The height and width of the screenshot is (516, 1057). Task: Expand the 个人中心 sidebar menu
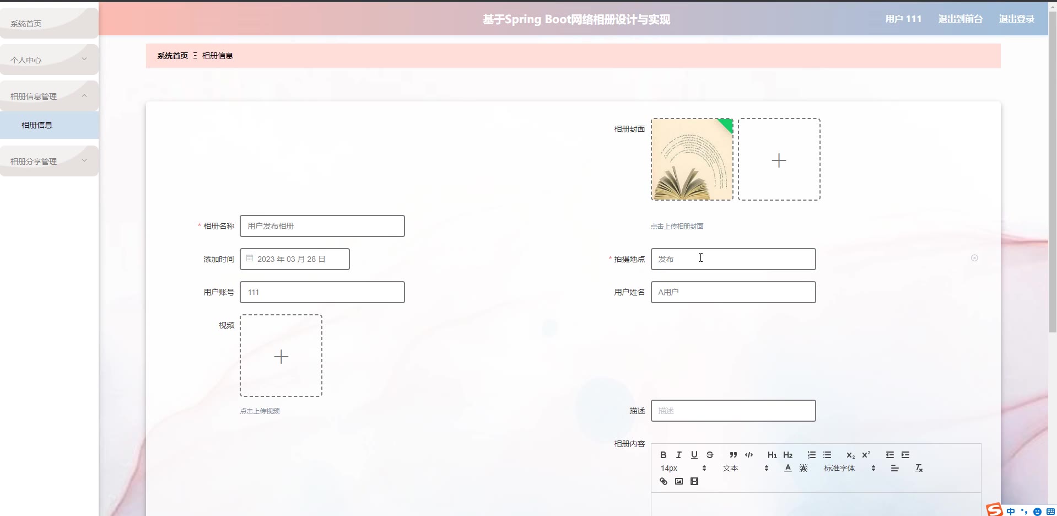(x=49, y=60)
